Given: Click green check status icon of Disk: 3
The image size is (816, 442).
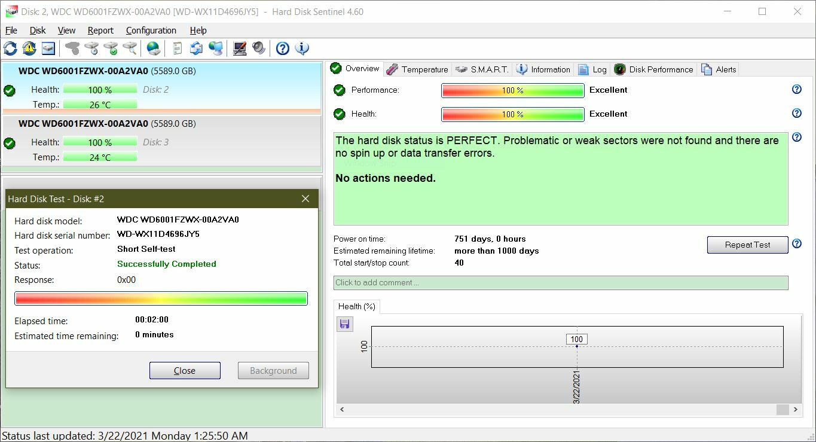Looking at the screenshot, I should pos(10,144).
